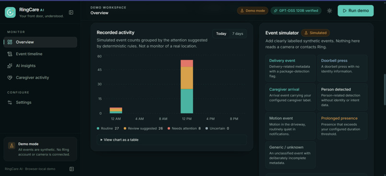Viewport: 386px width, 176px height.
Task: Click the 'RingCare AI · Browser-local demo' footer text
Action: click(x=30, y=169)
